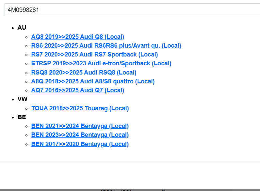Click the BE brand group heading
The width and height of the screenshot is (260, 191).
pyautogui.click(x=22, y=117)
